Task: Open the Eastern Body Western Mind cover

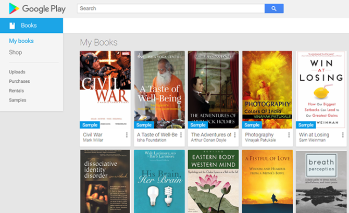Action: (213, 181)
